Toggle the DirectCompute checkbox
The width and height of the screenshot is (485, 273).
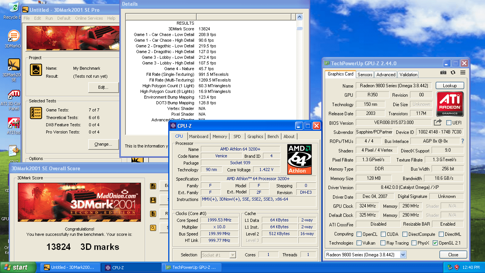405,234
